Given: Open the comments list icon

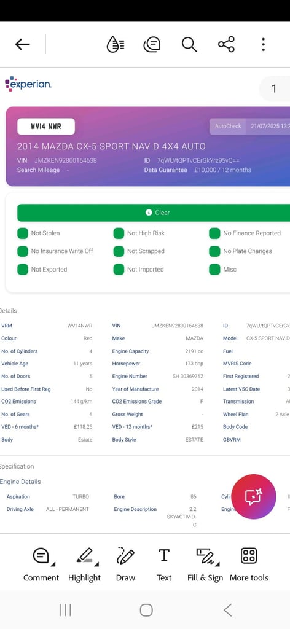Looking at the screenshot, I should (152, 44).
